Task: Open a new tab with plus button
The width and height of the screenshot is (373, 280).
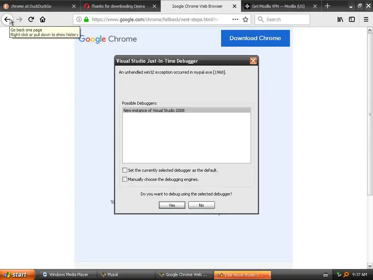Action: point(327,6)
